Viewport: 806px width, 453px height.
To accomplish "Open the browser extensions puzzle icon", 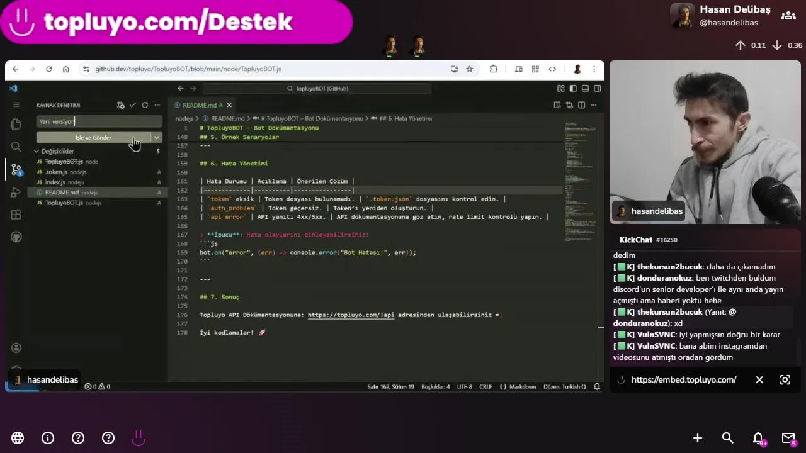I will (x=493, y=69).
